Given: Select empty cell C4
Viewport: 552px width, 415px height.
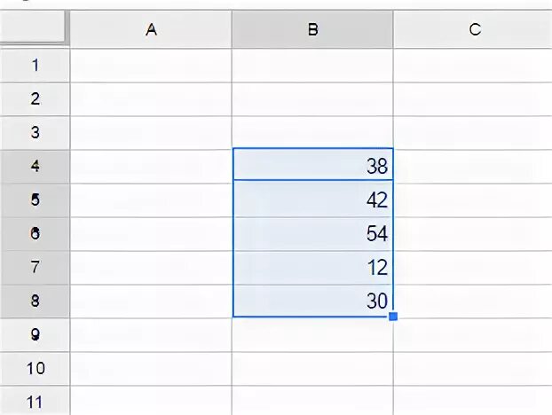Looking at the screenshot, I should (x=473, y=167).
